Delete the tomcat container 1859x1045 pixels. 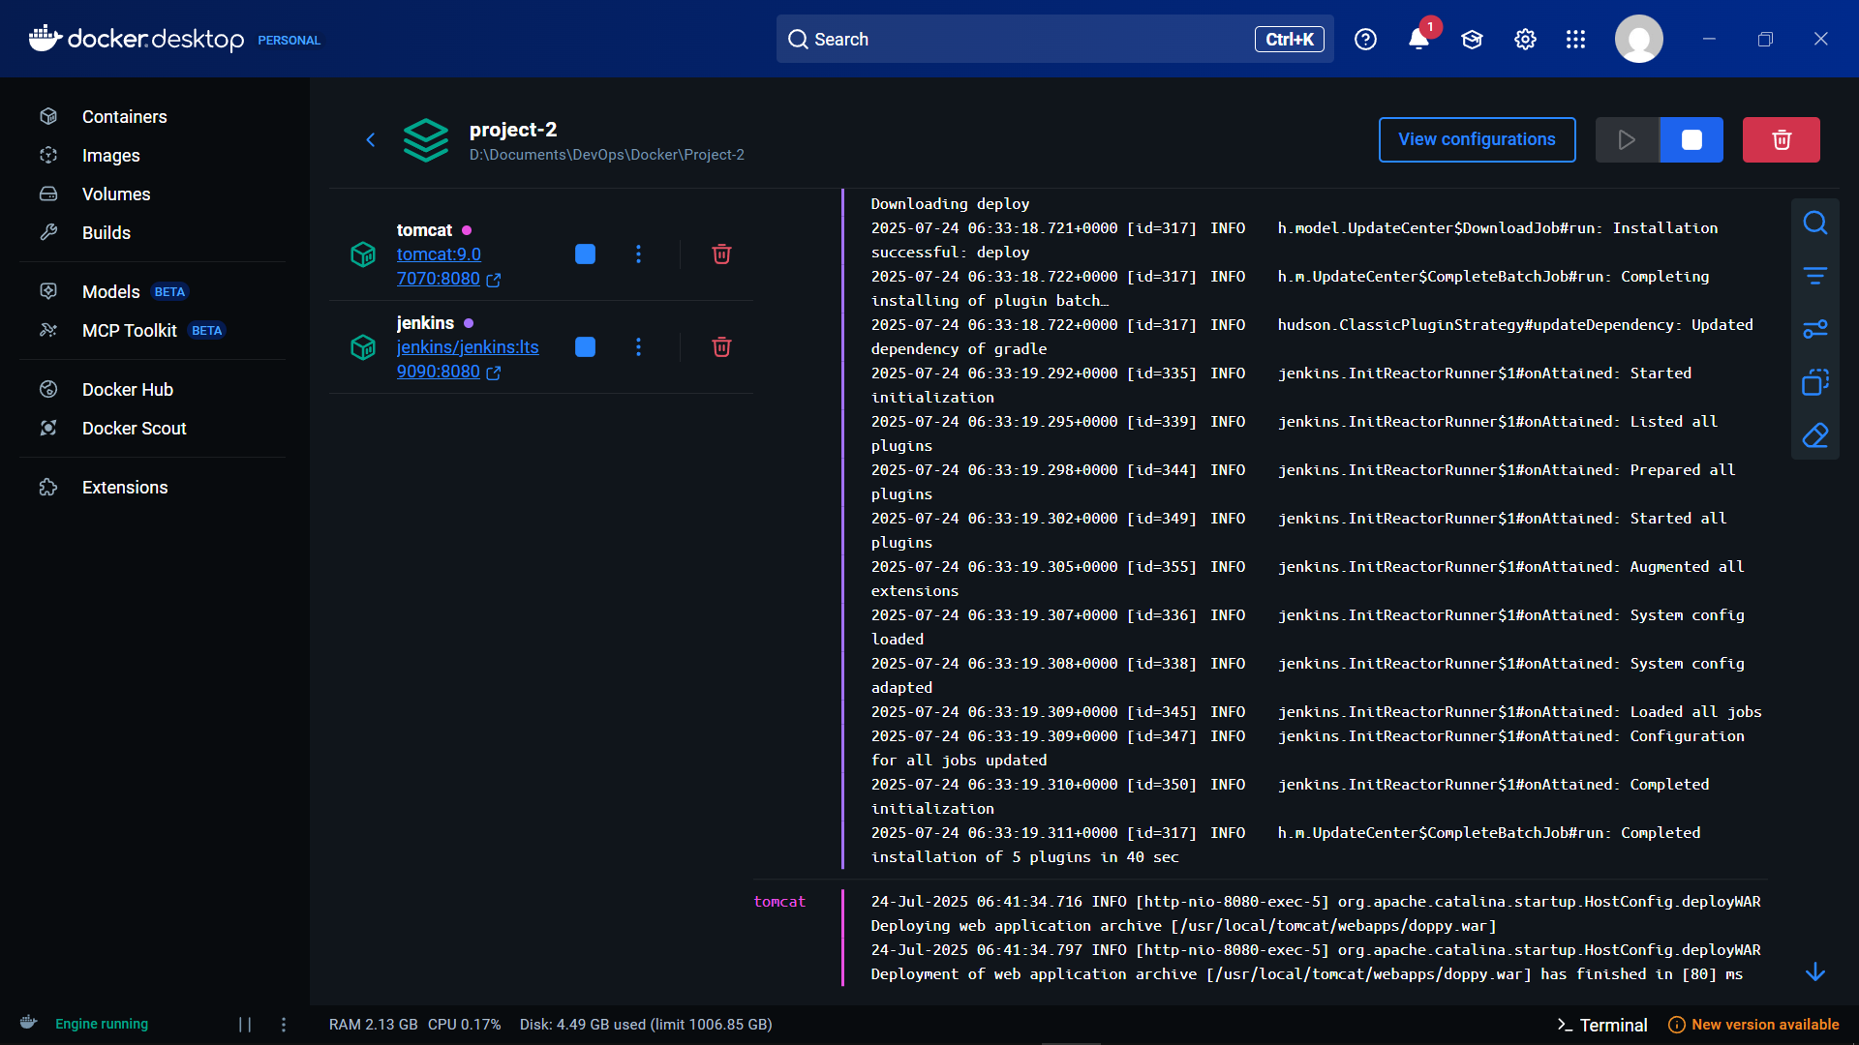(721, 254)
